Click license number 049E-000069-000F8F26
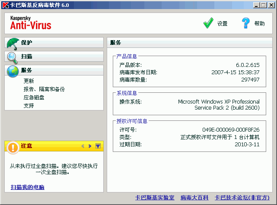Screen dimensions: 277x205 (x=231, y=129)
